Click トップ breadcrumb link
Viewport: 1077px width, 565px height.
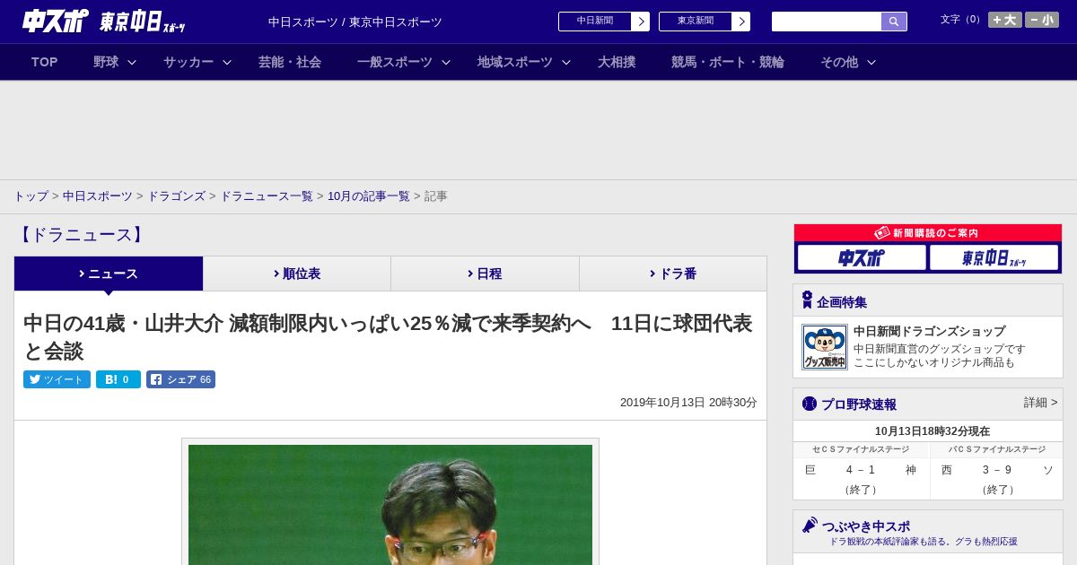click(31, 196)
